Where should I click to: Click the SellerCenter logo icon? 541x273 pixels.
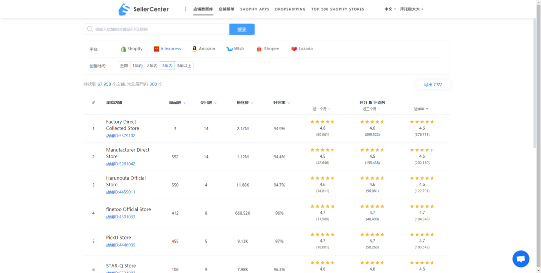pos(124,9)
